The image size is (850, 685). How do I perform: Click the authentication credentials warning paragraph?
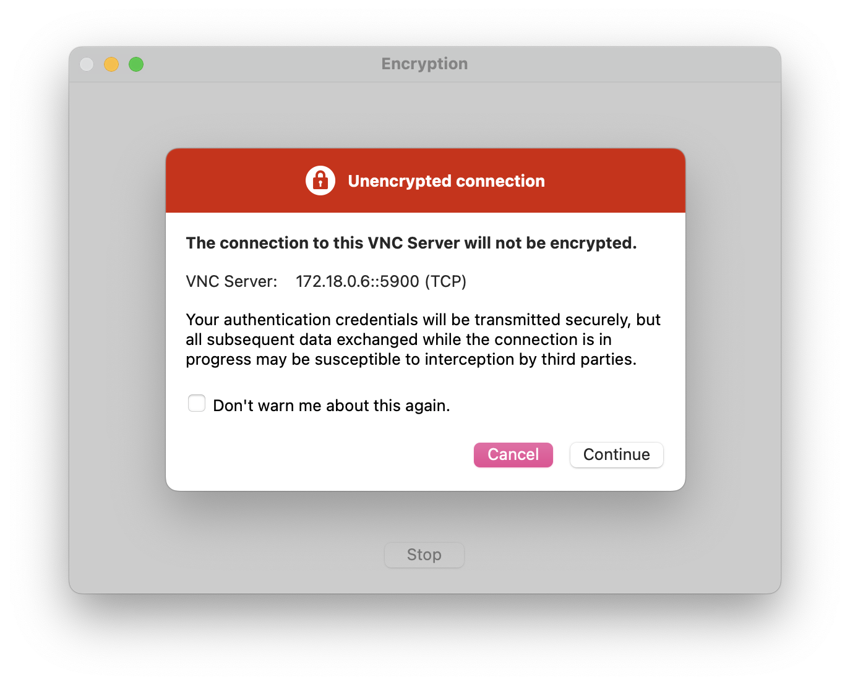[423, 339]
